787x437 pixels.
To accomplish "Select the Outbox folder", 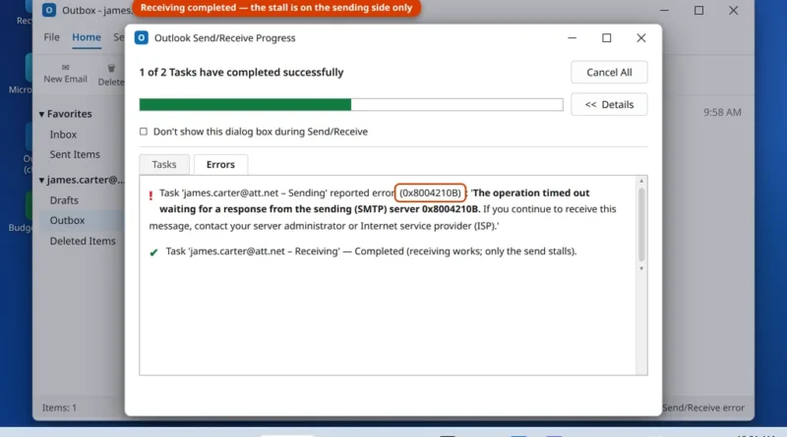I will point(67,220).
